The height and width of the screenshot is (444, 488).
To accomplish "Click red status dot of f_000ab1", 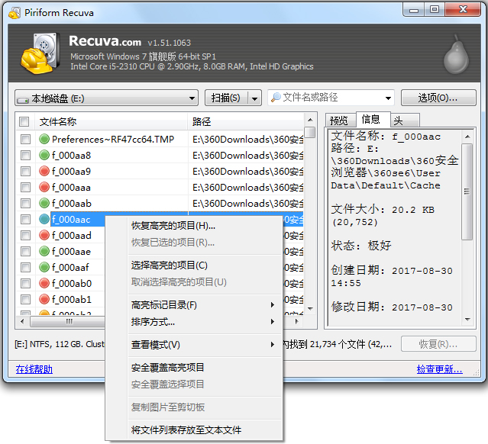I will (44, 299).
